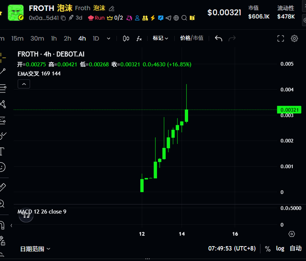
Task: Select the forecast position tool
Action: coord(3,120)
